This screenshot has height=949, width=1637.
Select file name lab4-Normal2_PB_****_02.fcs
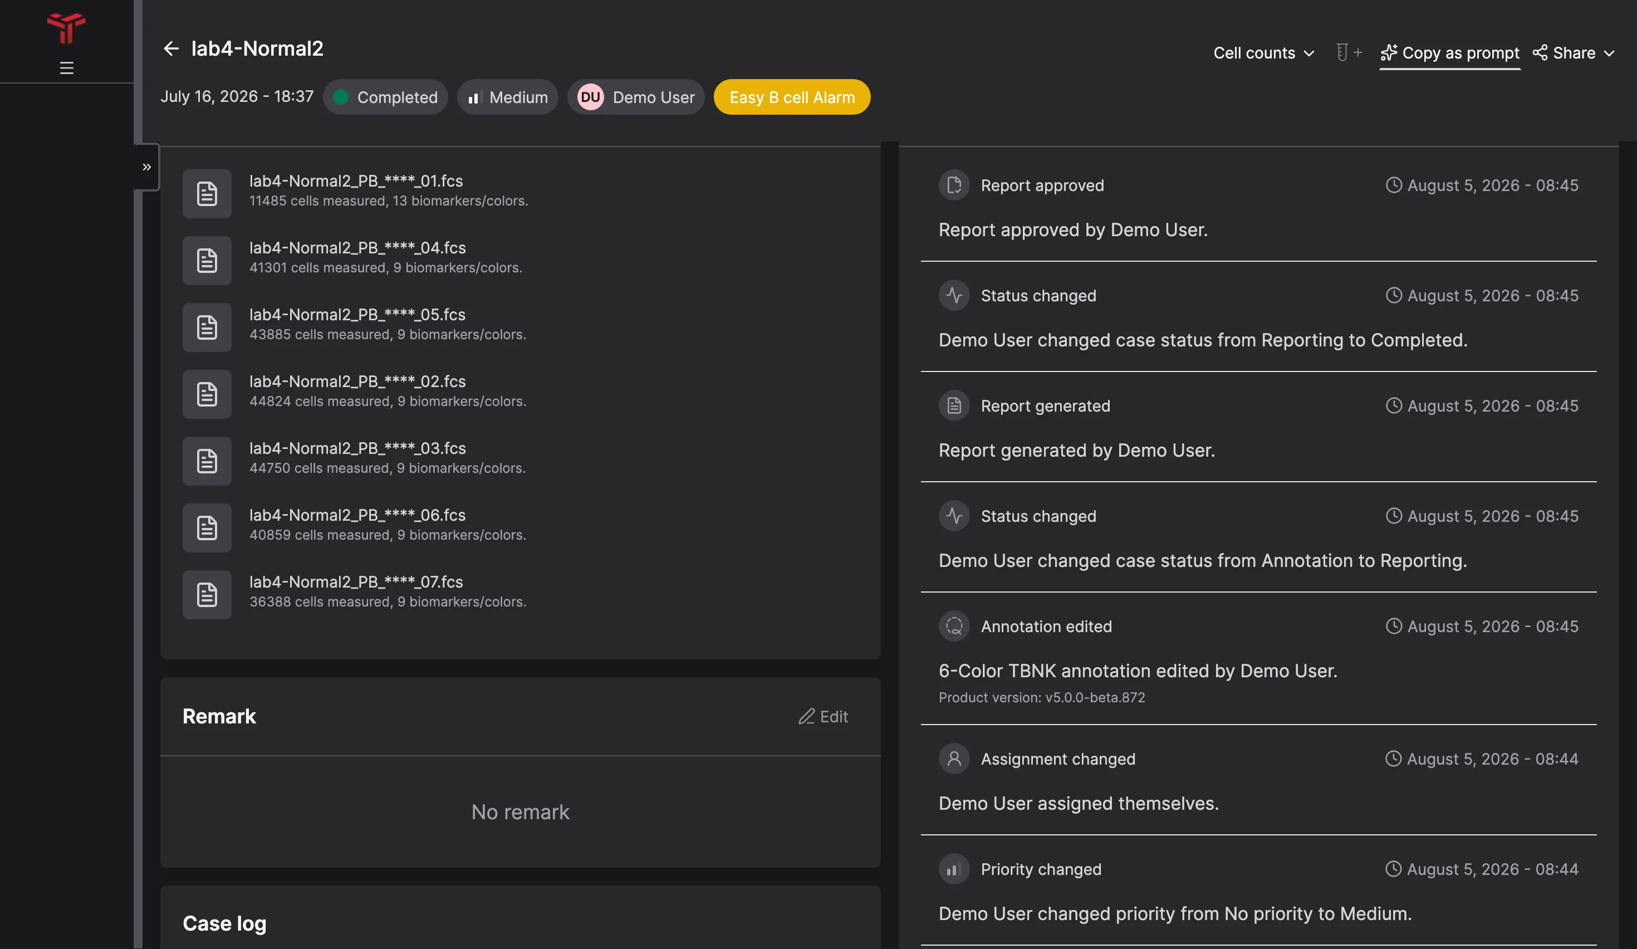pyautogui.click(x=357, y=381)
